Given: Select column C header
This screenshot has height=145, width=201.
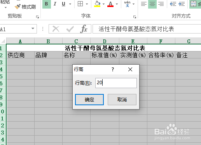Looking at the screenshot, I should click(x=76, y=41).
